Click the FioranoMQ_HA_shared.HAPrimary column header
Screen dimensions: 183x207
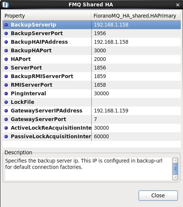pyautogui.click(x=136, y=16)
